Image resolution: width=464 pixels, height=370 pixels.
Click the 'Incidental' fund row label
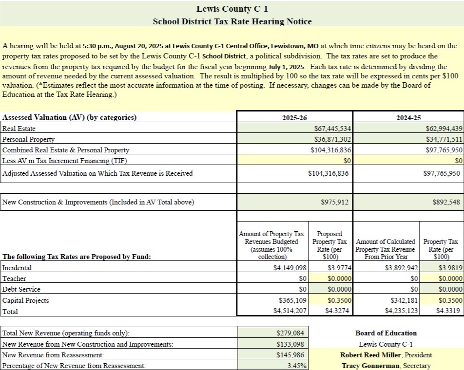pyautogui.click(x=17, y=268)
